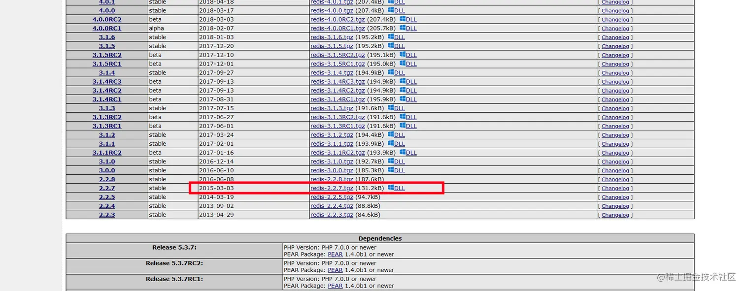Click the Windows icon in the 3.1.1 stable row
Screen dimensions: 745x291
(x=391, y=143)
